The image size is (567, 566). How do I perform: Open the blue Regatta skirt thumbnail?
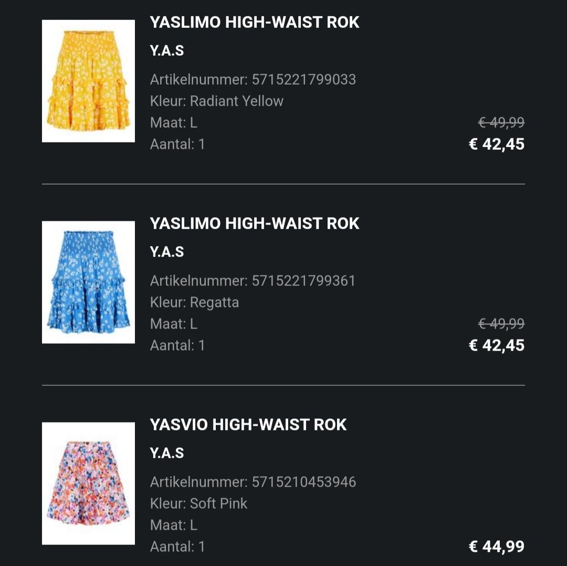pyautogui.click(x=88, y=282)
